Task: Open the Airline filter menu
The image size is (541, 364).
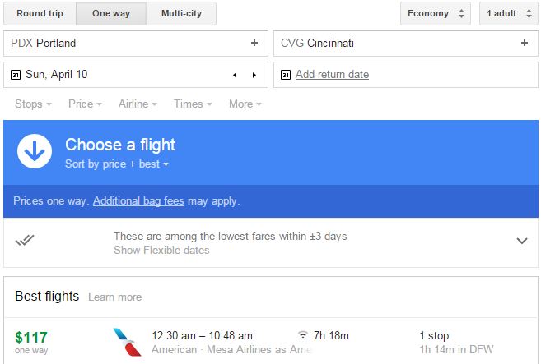Action: [x=138, y=104]
